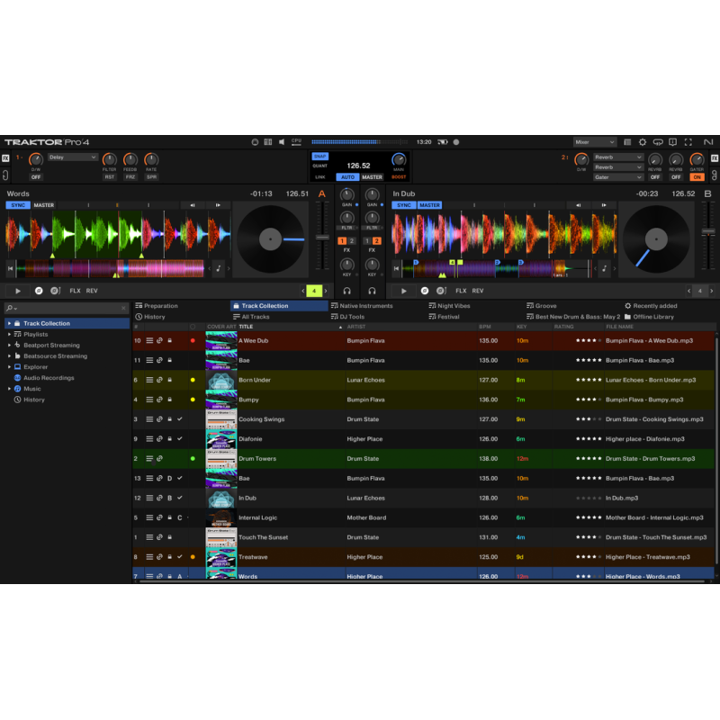The width and height of the screenshot is (720, 720).
Task: Open the preferences gear in header
Action: (643, 142)
